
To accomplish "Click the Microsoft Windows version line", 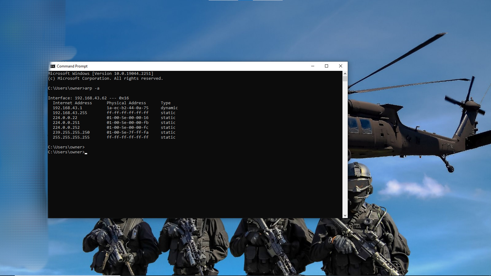I will [100, 73].
